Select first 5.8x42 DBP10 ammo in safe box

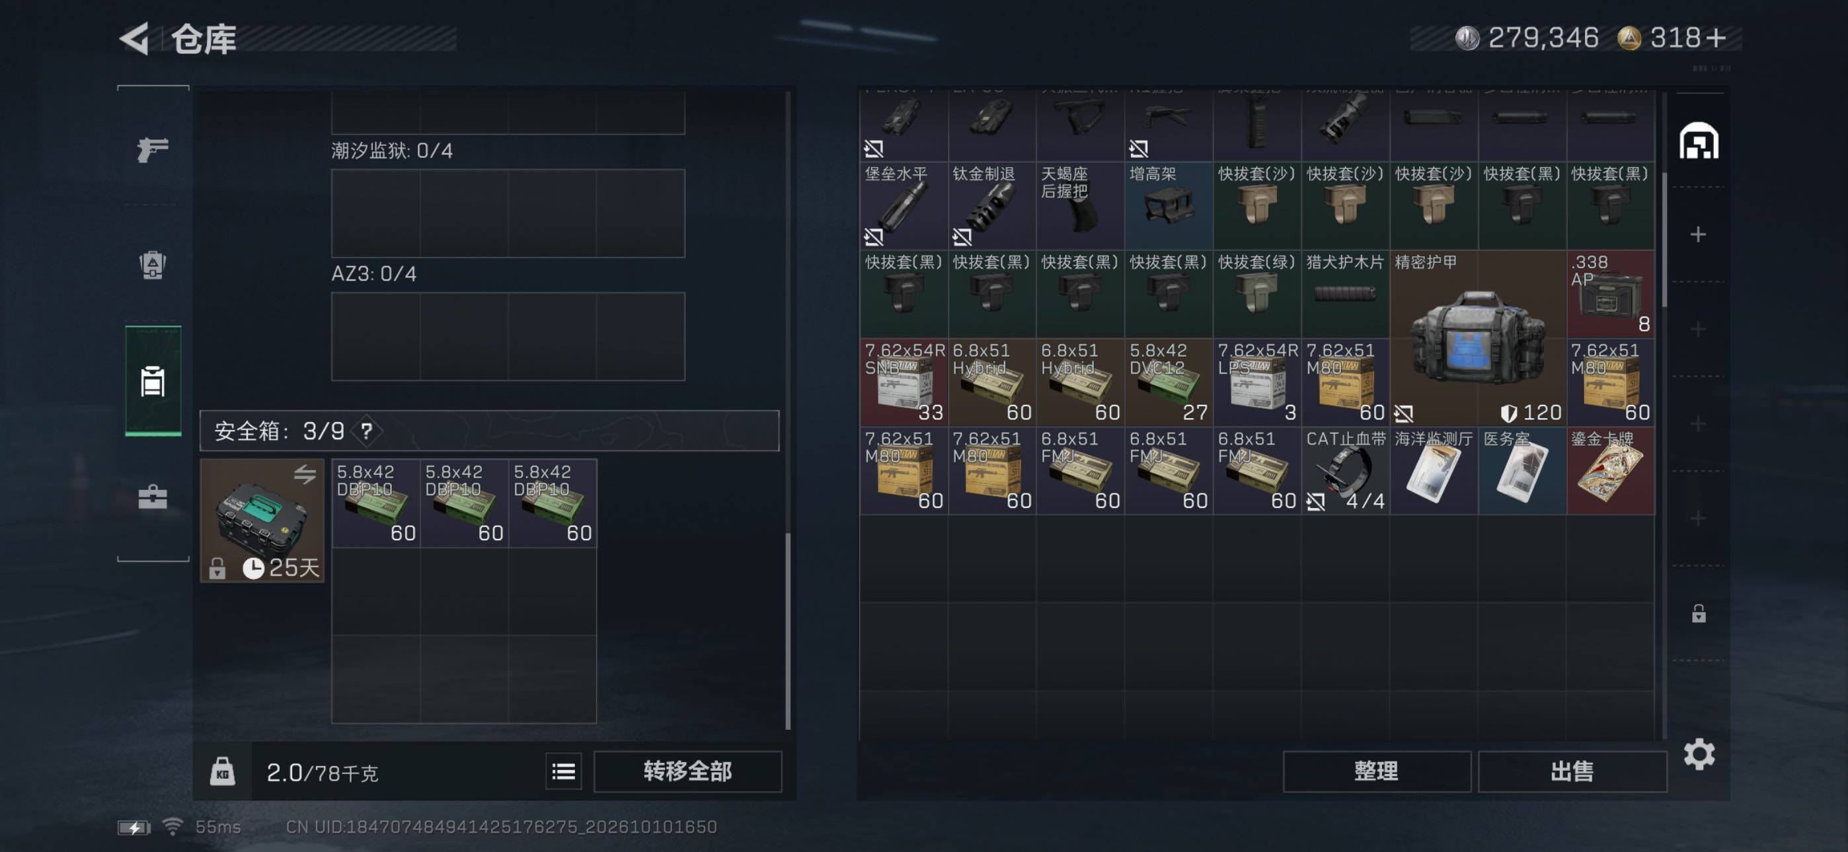pos(376,503)
